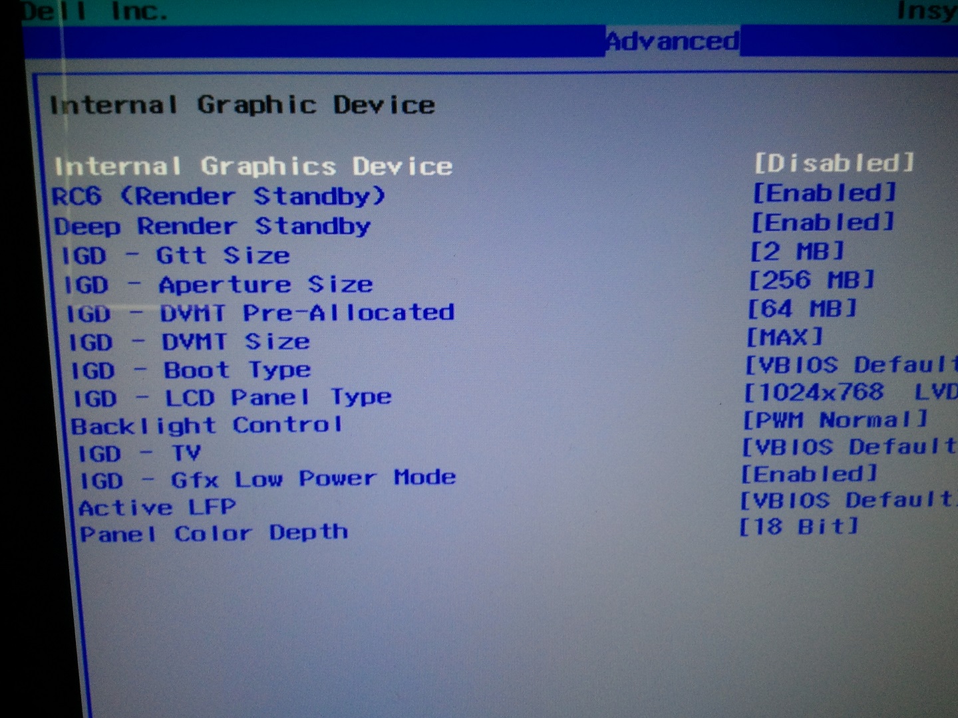
Task: Select Backlight Control option
Action: [x=207, y=425]
